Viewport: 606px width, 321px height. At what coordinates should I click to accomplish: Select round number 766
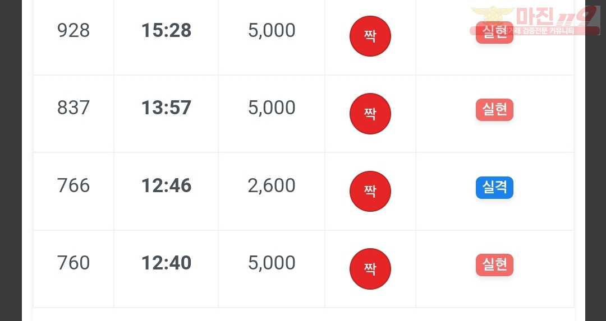74,185
